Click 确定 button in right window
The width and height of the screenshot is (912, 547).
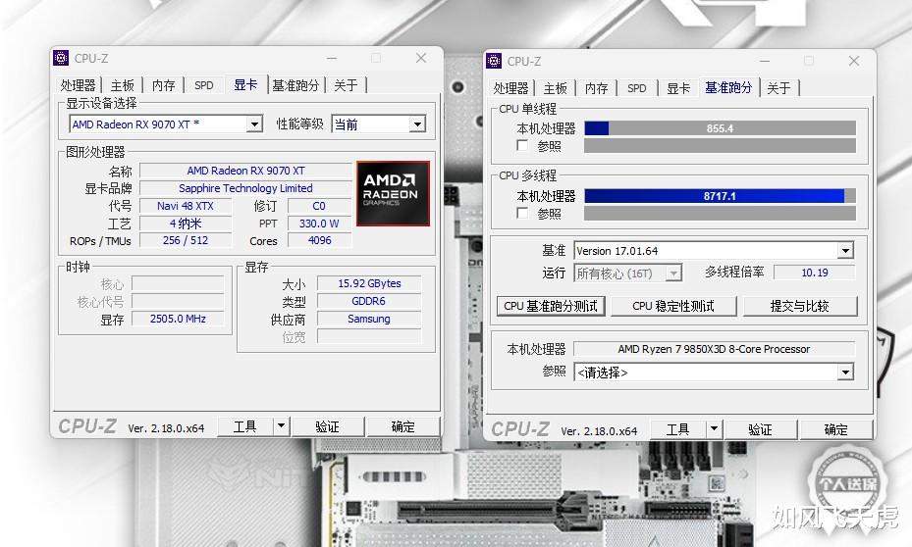[x=835, y=429]
